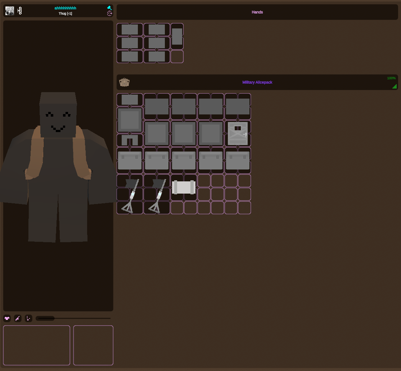Click the pink round face icon
The width and height of the screenshot is (401, 371).
tap(109, 14)
